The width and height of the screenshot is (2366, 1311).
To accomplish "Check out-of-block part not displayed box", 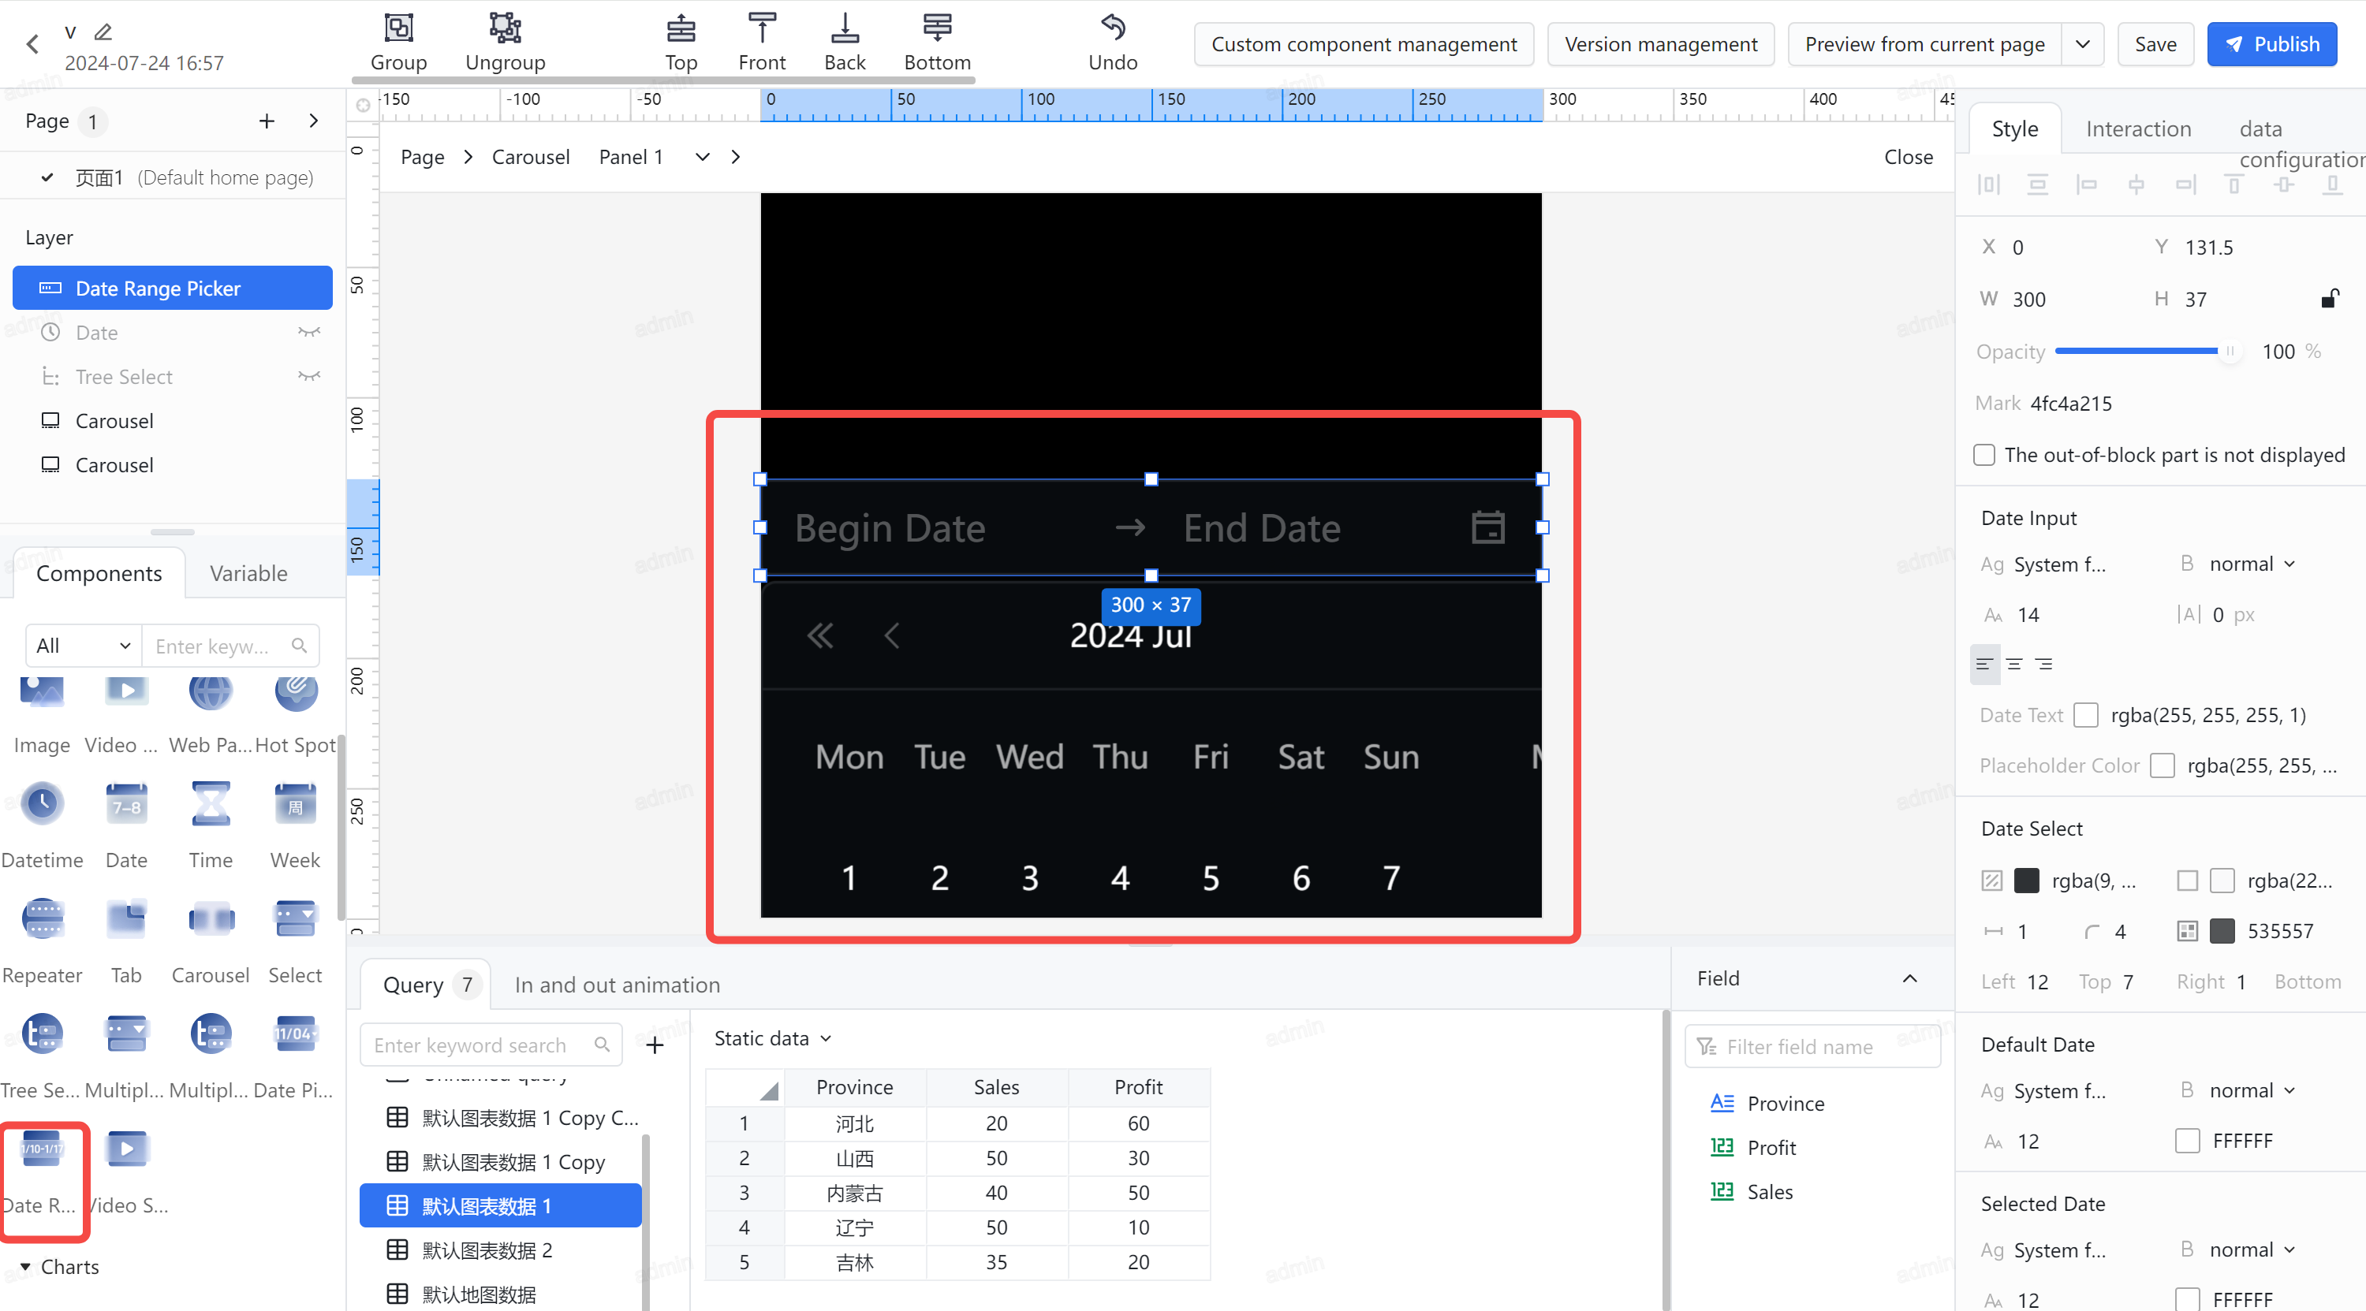I will pyautogui.click(x=1984, y=456).
